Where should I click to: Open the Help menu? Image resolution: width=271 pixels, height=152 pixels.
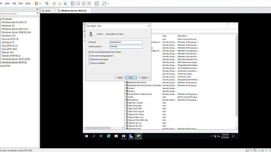28,3
